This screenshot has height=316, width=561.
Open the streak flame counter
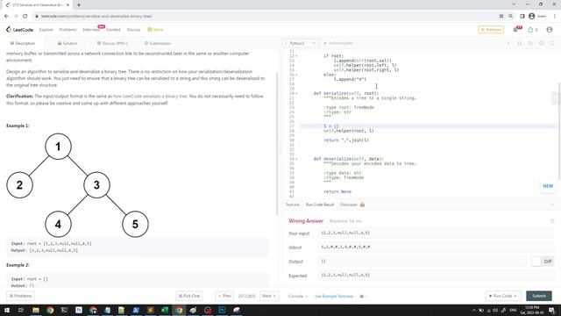click(x=533, y=30)
